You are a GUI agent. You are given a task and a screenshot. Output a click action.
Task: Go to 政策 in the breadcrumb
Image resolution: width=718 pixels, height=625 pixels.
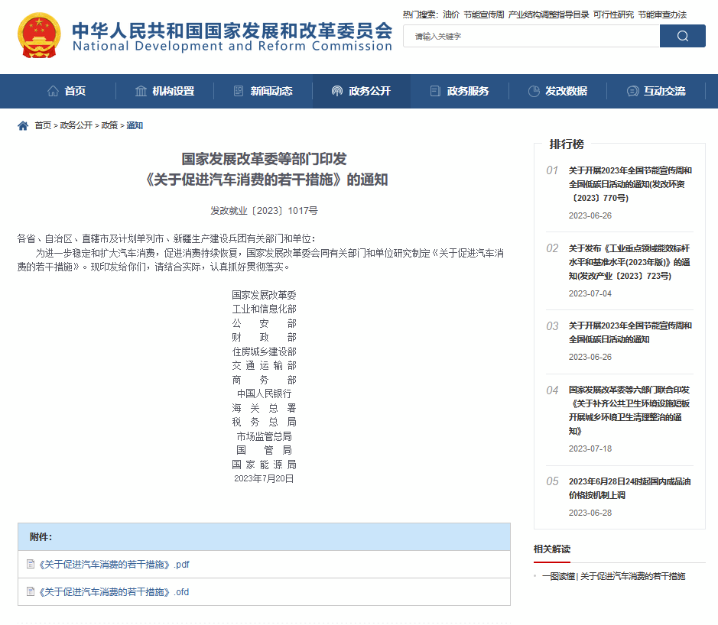click(109, 125)
